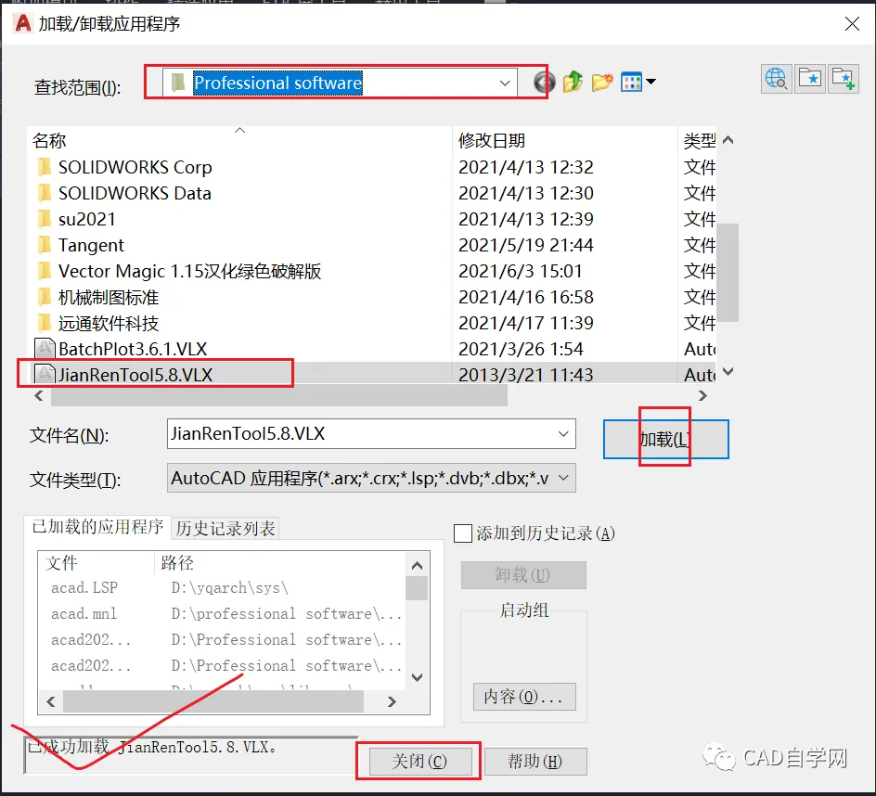Click loaded apps list scroll down arrow

coord(417,677)
